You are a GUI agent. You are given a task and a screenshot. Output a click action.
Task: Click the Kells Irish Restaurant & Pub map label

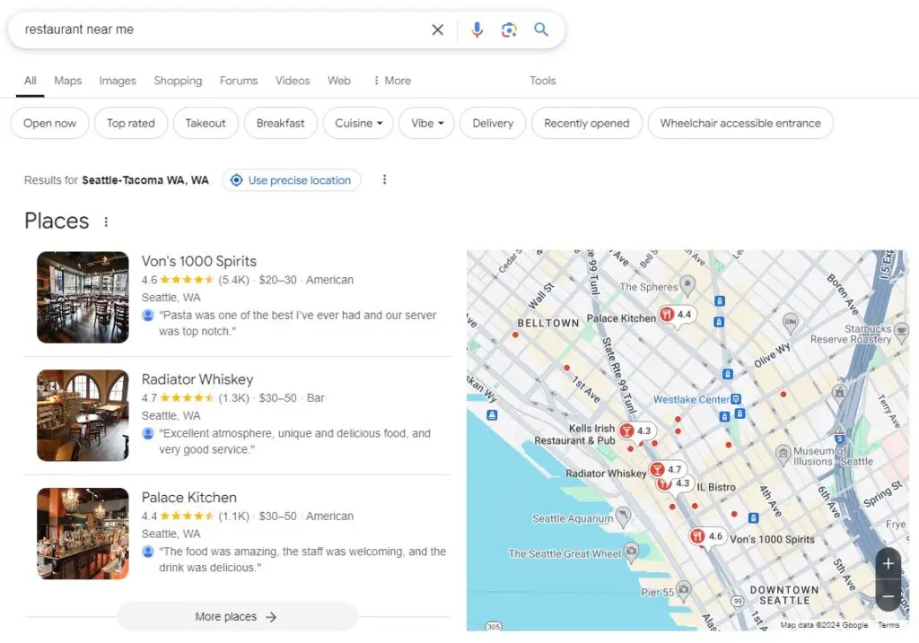pos(574,435)
